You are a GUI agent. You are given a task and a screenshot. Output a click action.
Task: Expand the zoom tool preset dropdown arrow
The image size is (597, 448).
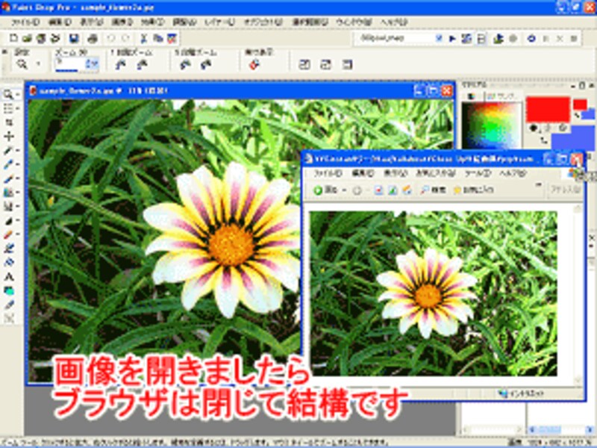click(37, 65)
